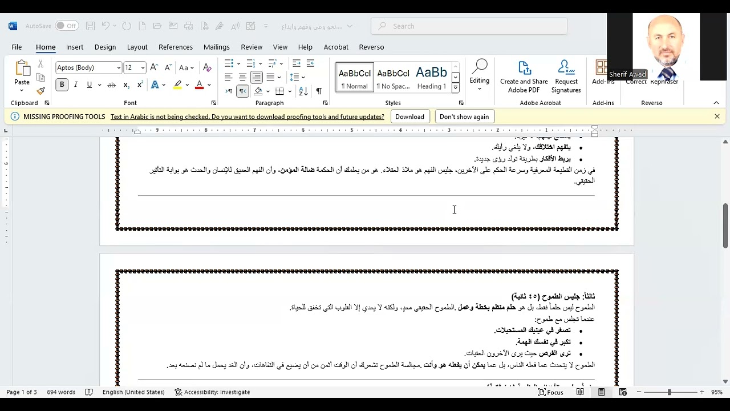Create and Share Adobe PDF
Viewport: 730px width, 411px height.
point(524,77)
